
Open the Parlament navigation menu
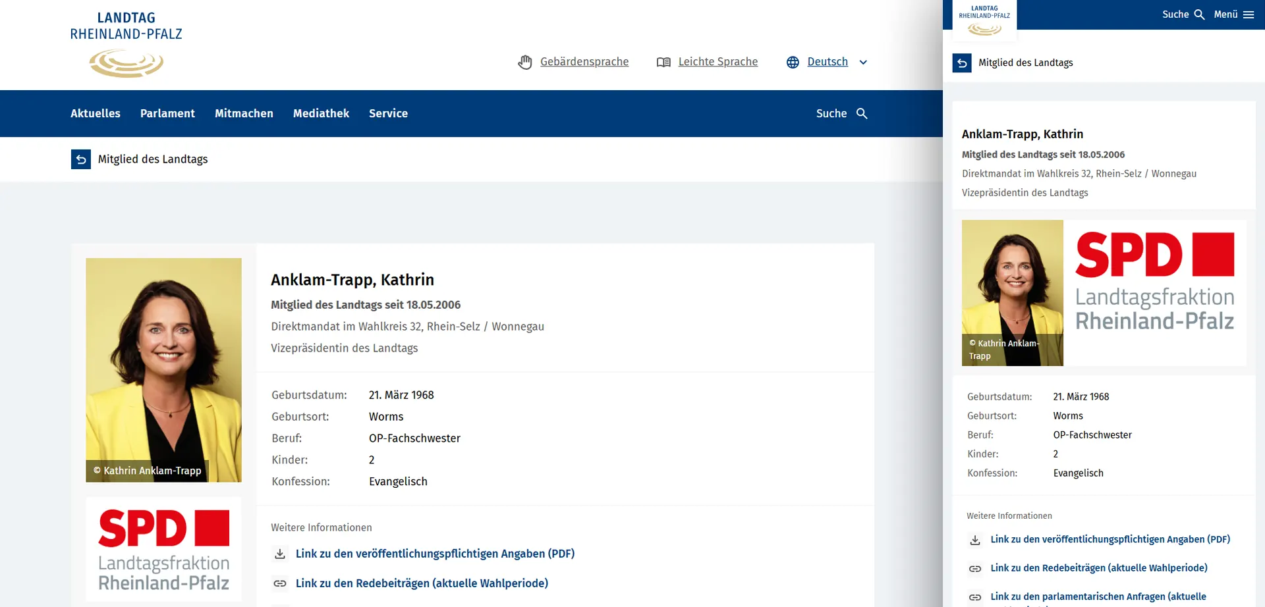click(167, 113)
